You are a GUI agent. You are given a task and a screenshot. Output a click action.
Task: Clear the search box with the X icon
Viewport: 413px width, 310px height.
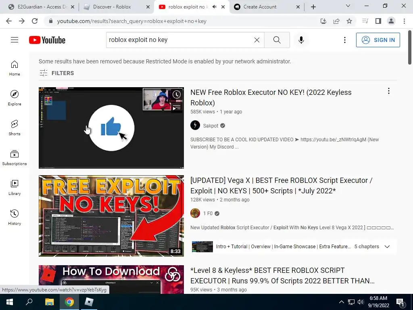click(x=257, y=40)
